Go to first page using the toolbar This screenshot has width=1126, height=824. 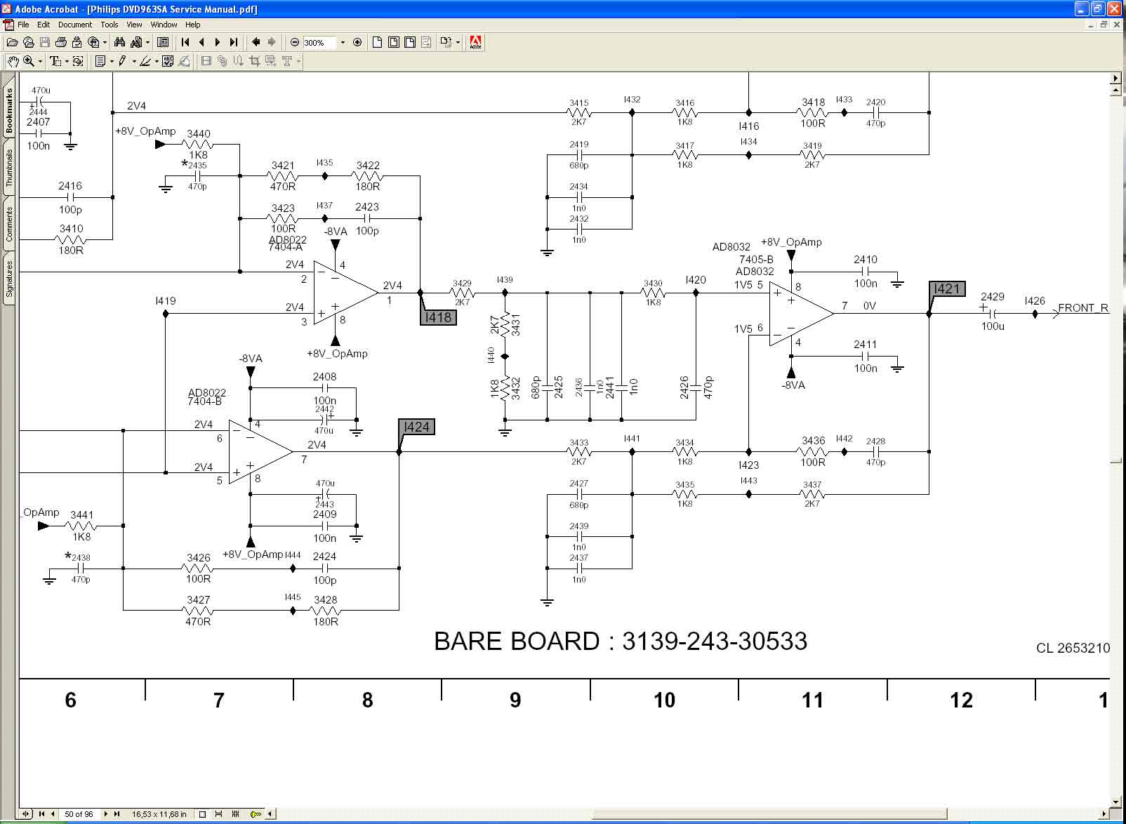185,42
